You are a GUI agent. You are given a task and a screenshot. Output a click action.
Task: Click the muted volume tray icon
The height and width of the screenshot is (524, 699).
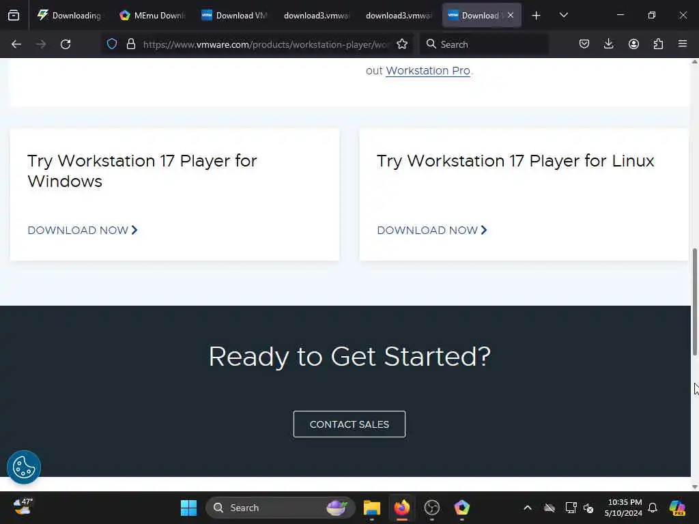tap(588, 508)
